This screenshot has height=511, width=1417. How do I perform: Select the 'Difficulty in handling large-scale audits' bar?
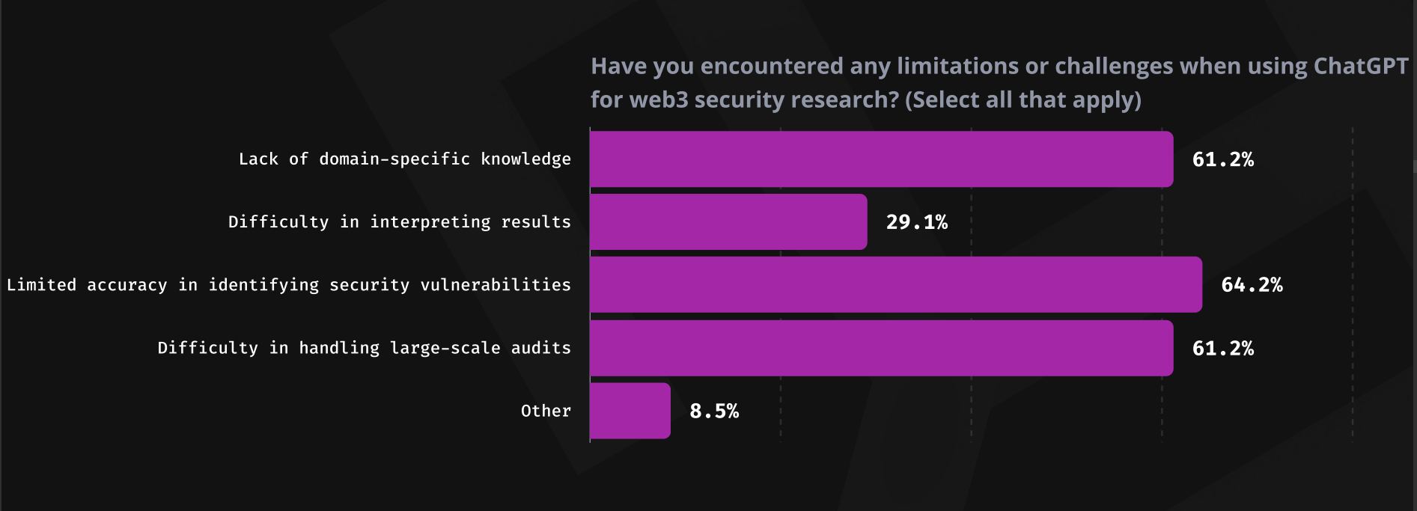[881, 348]
